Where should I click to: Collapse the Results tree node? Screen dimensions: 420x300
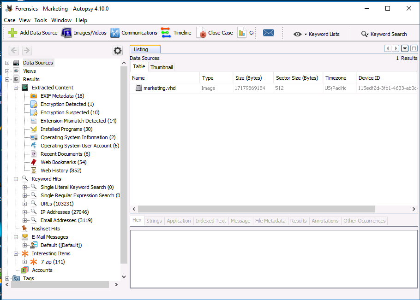coord(7,79)
